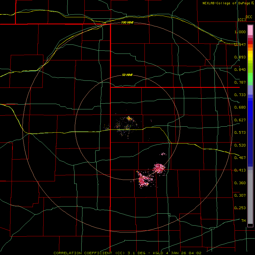Click the 0.893 scale value
The width and height of the screenshot is (255, 255).
(240, 57)
